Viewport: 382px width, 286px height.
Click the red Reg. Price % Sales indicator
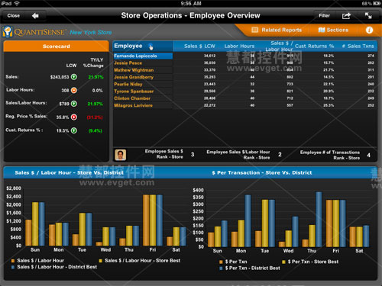[74, 117]
